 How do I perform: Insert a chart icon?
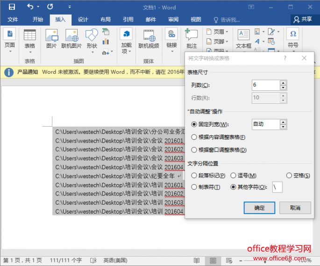tap(106, 42)
